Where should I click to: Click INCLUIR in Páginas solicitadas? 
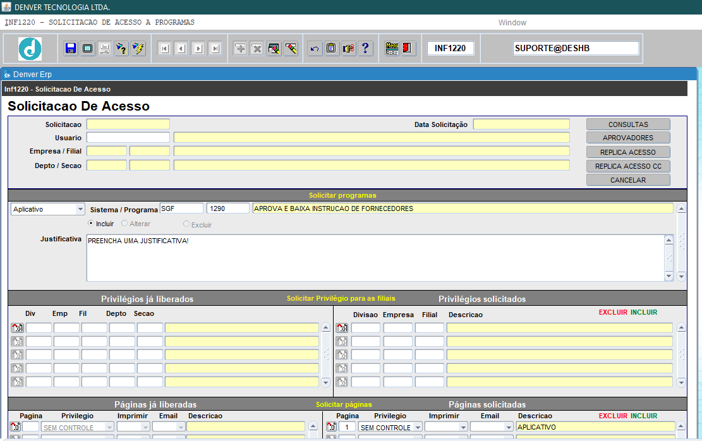(644, 416)
